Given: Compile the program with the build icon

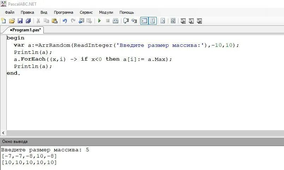Looking at the screenshot, I should (116, 21).
